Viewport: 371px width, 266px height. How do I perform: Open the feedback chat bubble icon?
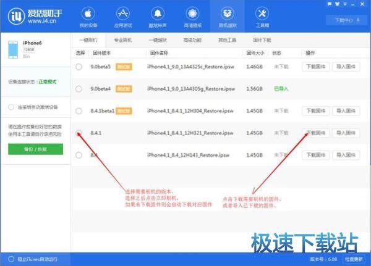330,4
